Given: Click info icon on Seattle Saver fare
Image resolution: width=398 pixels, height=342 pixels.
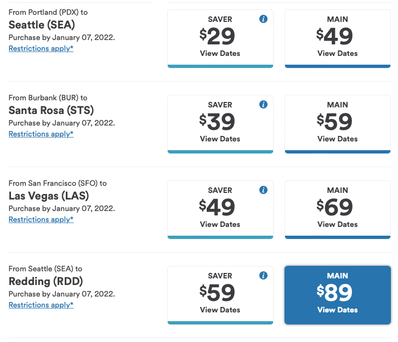Looking at the screenshot, I should click(263, 19).
